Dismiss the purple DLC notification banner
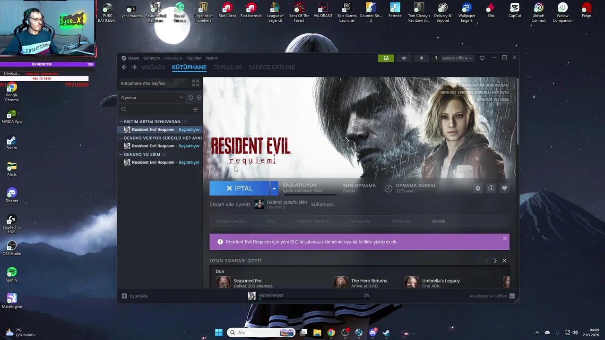Screen dimensions: 605x340 pyautogui.click(x=504, y=238)
